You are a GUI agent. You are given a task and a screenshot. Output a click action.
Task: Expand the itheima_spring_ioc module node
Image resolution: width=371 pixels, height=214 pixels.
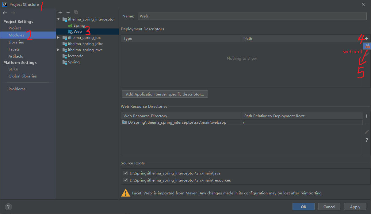tap(59, 38)
